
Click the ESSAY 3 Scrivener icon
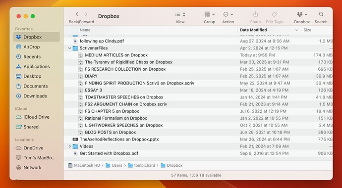tap(80, 90)
